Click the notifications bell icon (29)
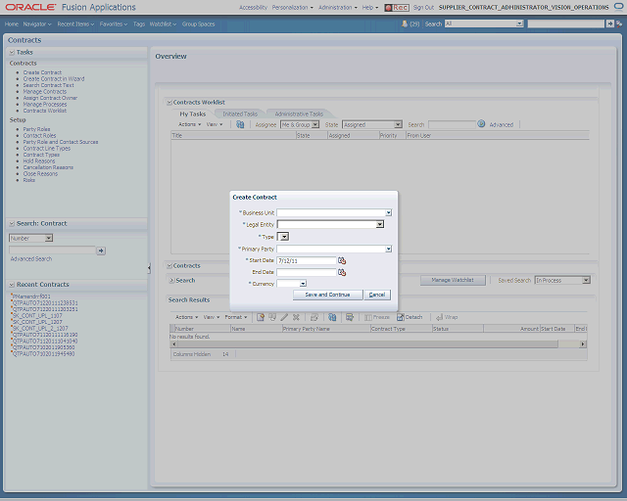This screenshot has width=627, height=501. coord(405,23)
